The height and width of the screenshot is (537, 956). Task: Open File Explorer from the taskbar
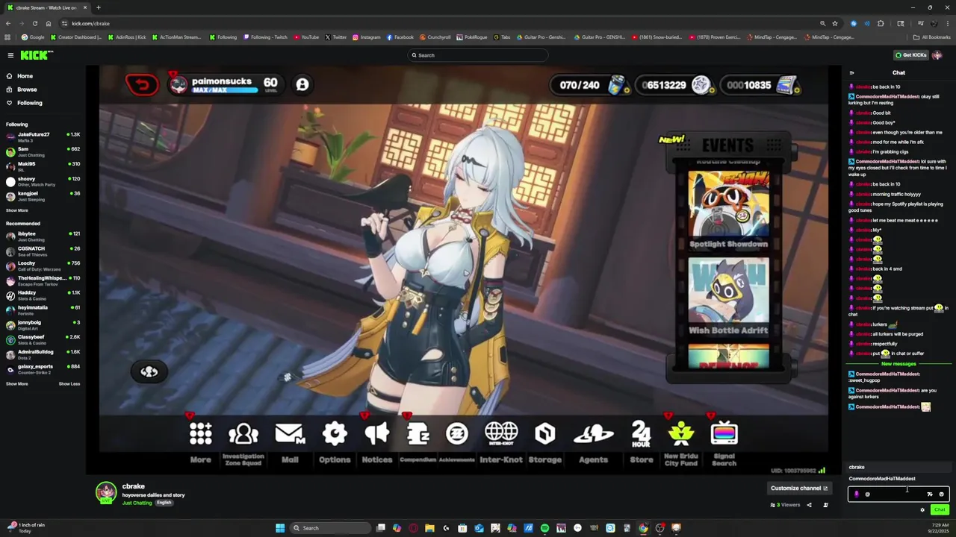429,528
